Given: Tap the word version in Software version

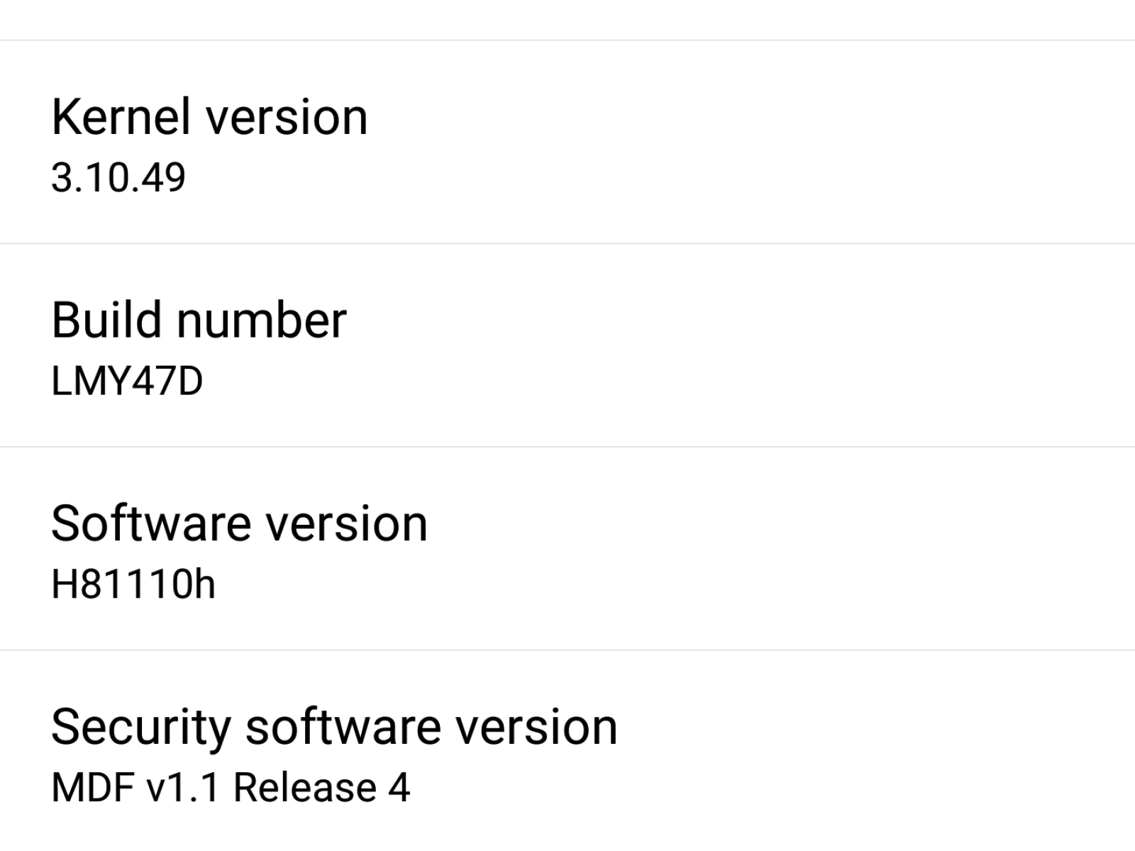Looking at the screenshot, I should point(346,524).
